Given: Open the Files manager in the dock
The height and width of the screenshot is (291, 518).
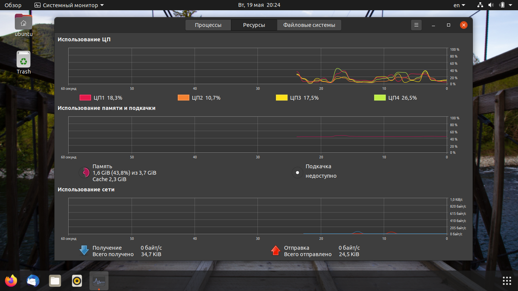Looking at the screenshot, I should [55, 281].
